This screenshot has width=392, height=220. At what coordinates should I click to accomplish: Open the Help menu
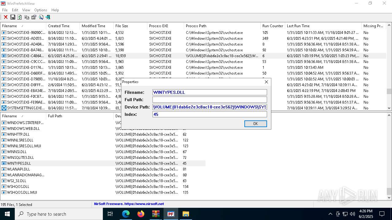coord(55,10)
